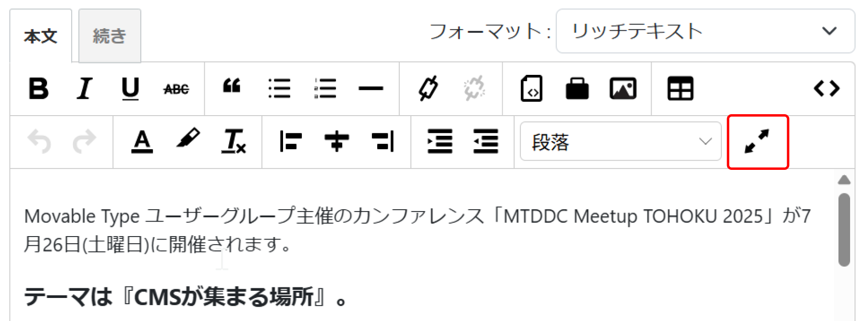Insert a horizontal rule line
The image size is (865, 321).
coord(371,88)
